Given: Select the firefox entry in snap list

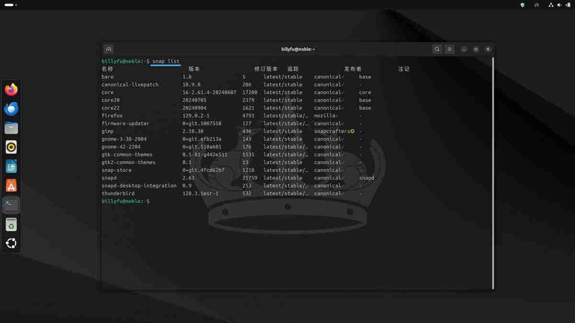Looking at the screenshot, I should click(x=112, y=115).
